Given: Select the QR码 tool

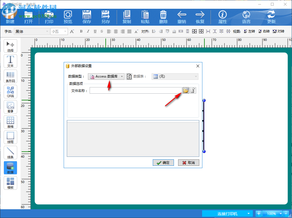Looking at the screenshot, I should 10,92.
